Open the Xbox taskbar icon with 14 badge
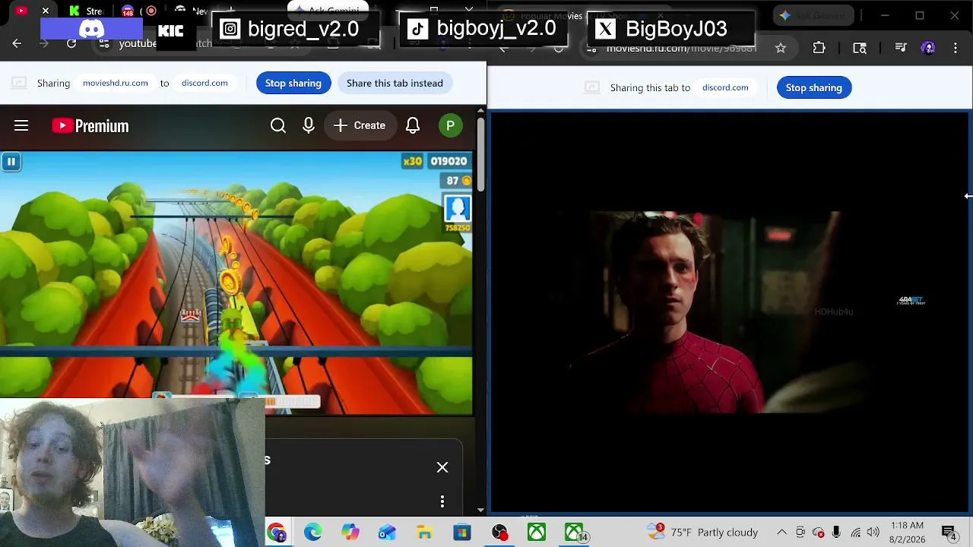 575,533
